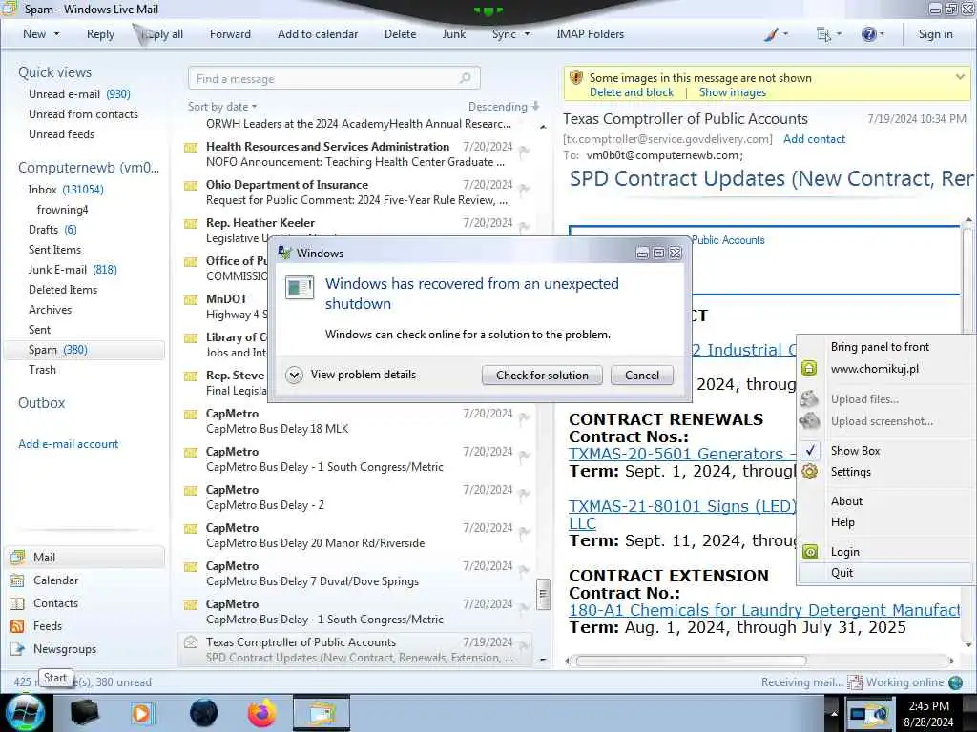
Task: Click Cancel in the Windows dialog
Action: click(642, 376)
